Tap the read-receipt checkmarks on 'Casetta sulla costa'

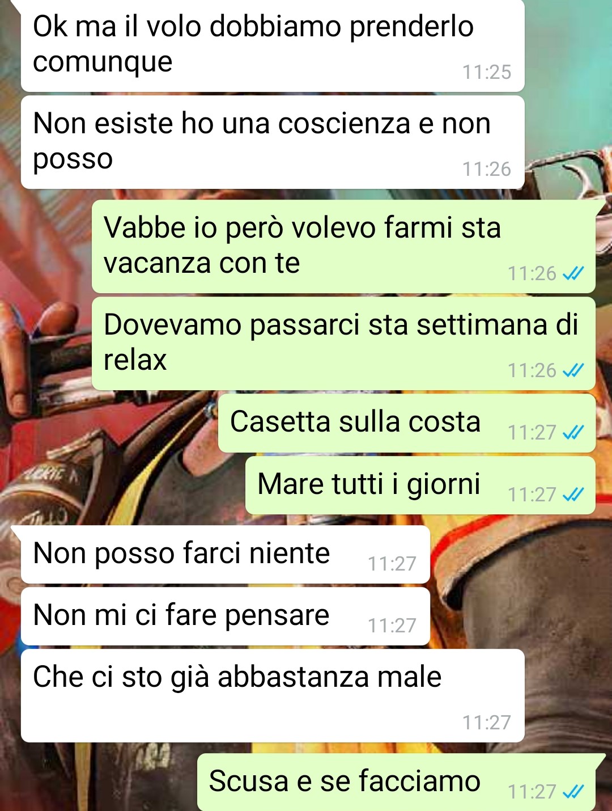[x=573, y=433]
